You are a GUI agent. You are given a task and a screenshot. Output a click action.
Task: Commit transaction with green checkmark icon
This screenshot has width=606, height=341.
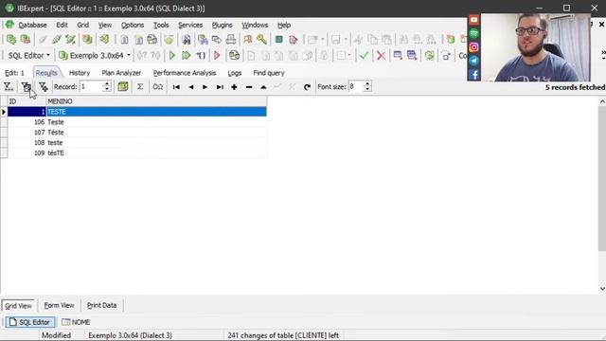pyautogui.click(x=364, y=56)
